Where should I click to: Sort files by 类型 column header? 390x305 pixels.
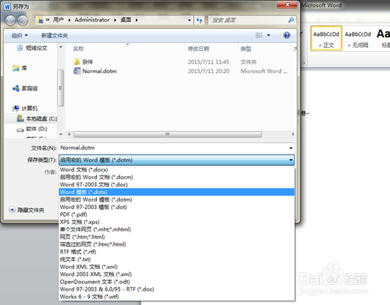(x=264, y=49)
